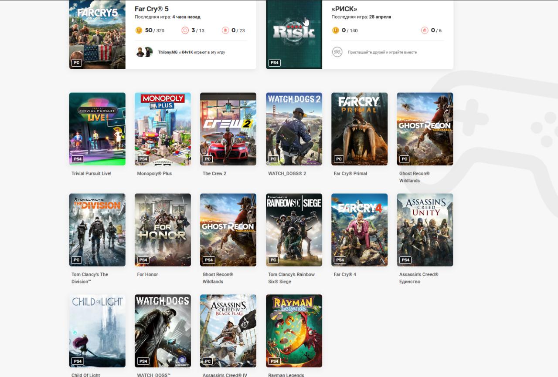Open the Rainbow Six Siege game cover

pyautogui.click(x=294, y=229)
